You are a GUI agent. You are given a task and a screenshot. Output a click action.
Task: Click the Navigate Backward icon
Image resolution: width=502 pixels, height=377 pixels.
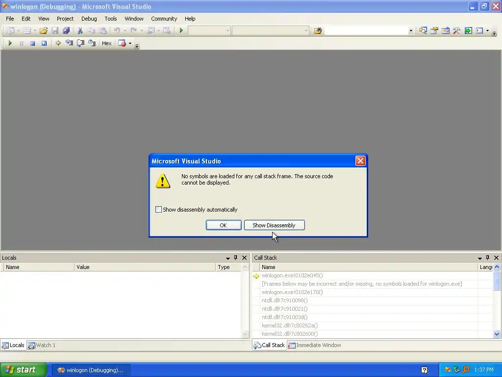point(151,30)
